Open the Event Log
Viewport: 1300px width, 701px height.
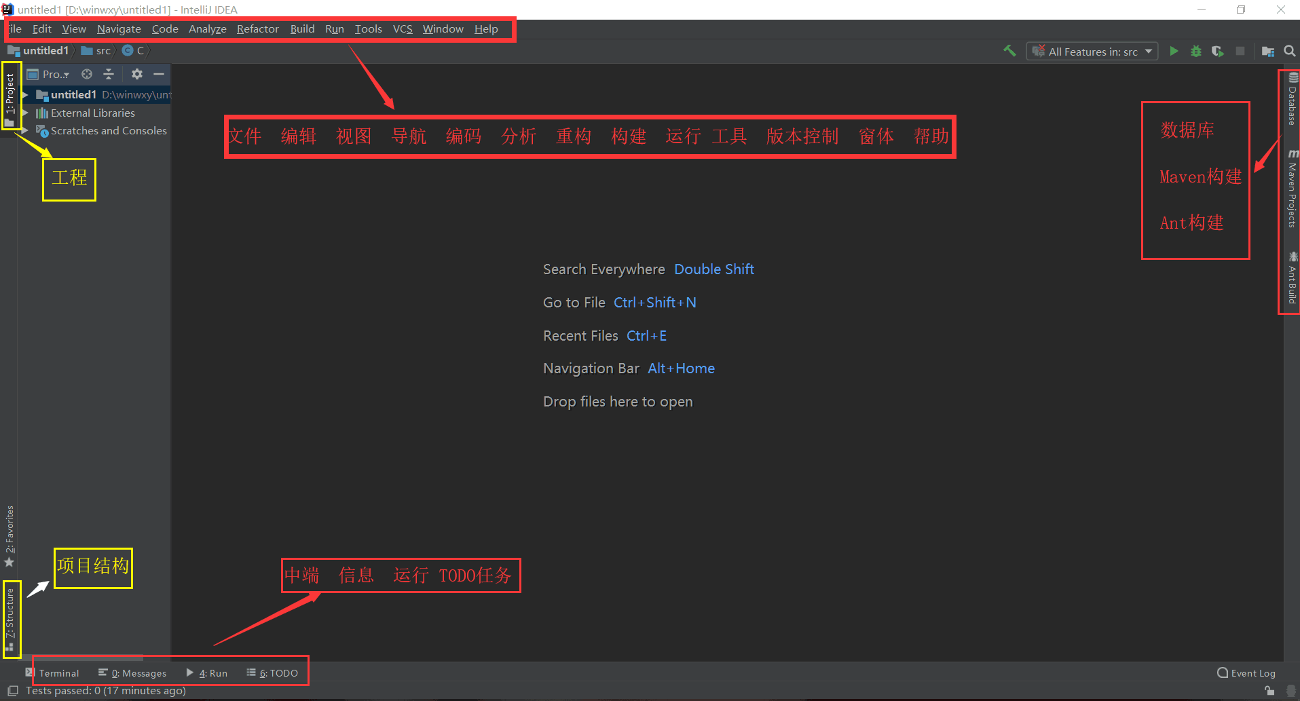pyautogui.click(x=1246, y=673)
